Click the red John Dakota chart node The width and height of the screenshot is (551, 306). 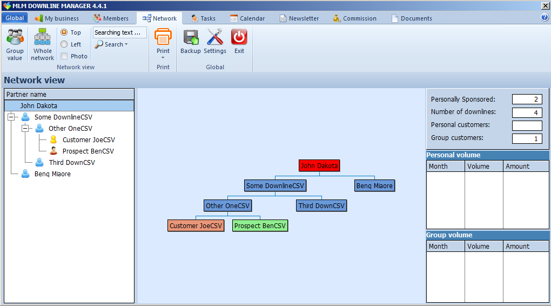[319, 166]
